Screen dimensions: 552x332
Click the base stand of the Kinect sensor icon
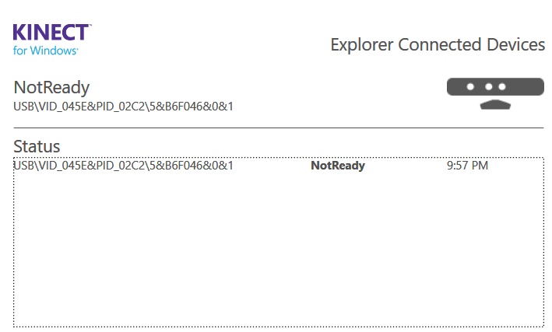[495, 104]
